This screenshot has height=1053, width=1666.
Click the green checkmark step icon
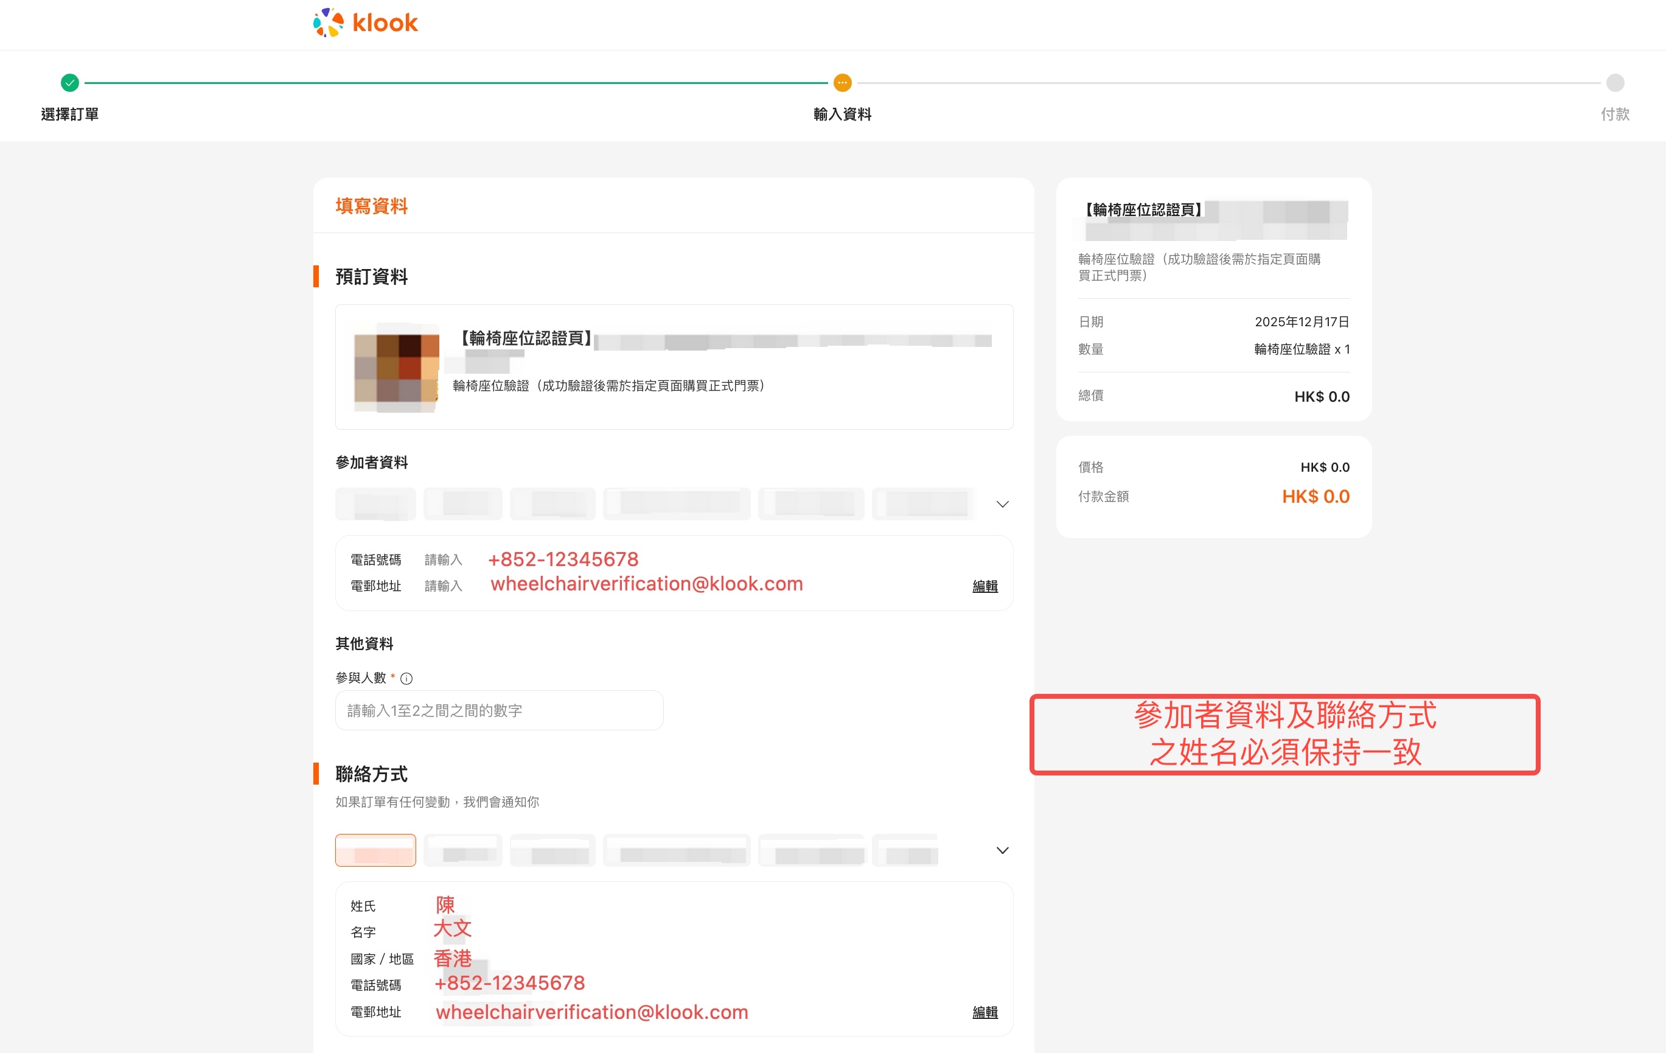(x=70, y=83)
